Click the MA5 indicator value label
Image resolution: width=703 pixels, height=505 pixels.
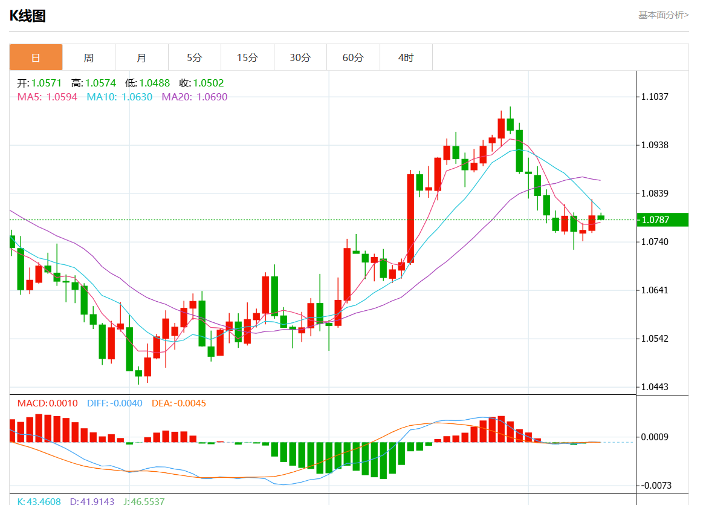tap(47, 97)
